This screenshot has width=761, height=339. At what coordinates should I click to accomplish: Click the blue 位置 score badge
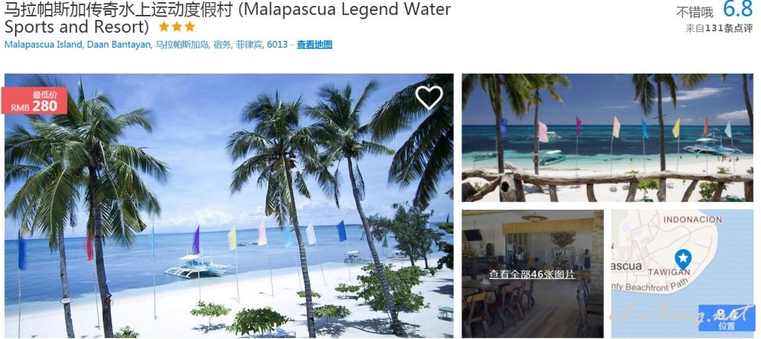tap(727, 318)
